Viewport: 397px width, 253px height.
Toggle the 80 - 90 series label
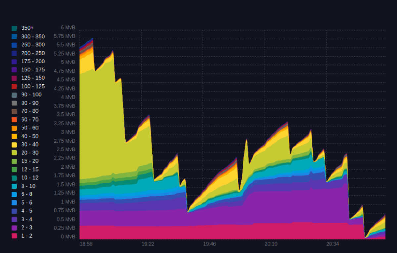(x=30, y=103)
